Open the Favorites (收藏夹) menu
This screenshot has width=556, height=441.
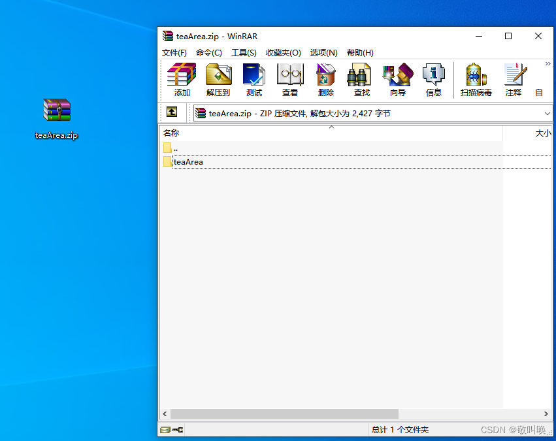pyautogui.click(x=284, y=53)
